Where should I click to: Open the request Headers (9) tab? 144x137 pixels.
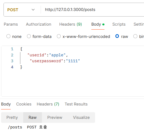coord(71,24)
